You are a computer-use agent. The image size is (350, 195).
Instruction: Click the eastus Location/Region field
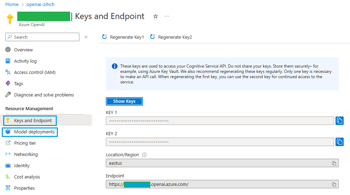pos(222,163)
